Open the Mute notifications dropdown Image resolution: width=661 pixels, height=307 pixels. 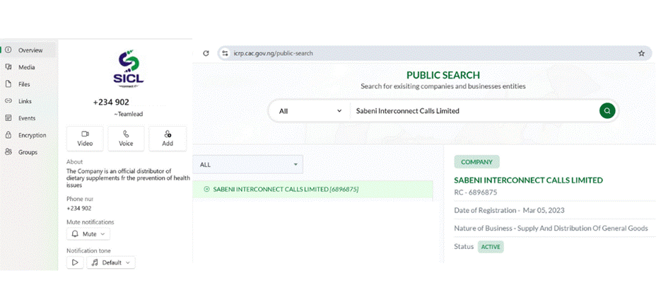point(88,233)
